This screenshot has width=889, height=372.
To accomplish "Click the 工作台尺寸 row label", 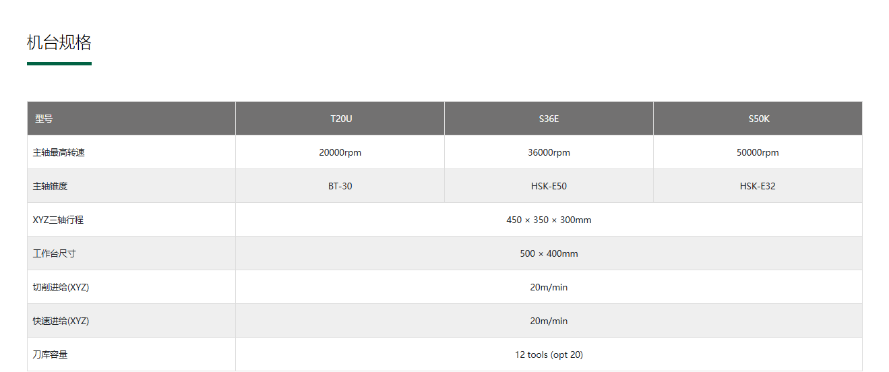I will coord(54,253).
